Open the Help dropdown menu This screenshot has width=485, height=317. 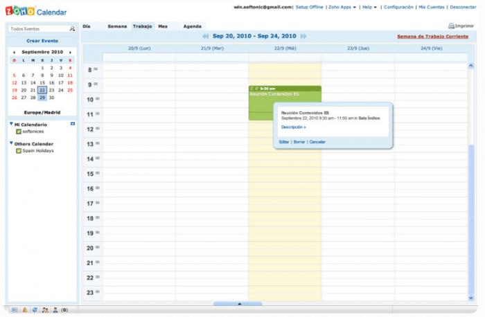(x=369, y=6)
